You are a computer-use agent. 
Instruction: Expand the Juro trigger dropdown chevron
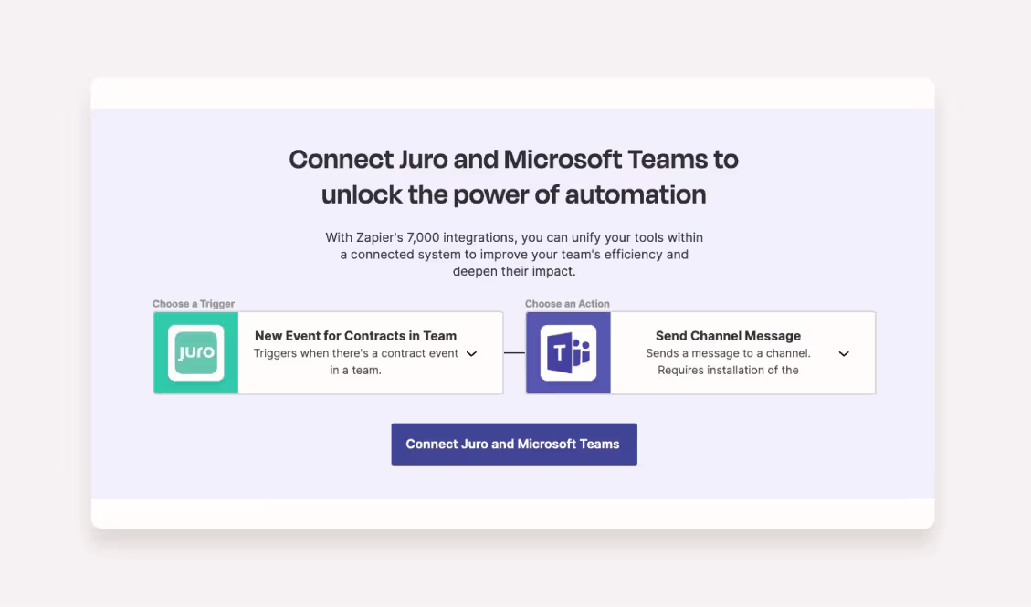(471, 353)
